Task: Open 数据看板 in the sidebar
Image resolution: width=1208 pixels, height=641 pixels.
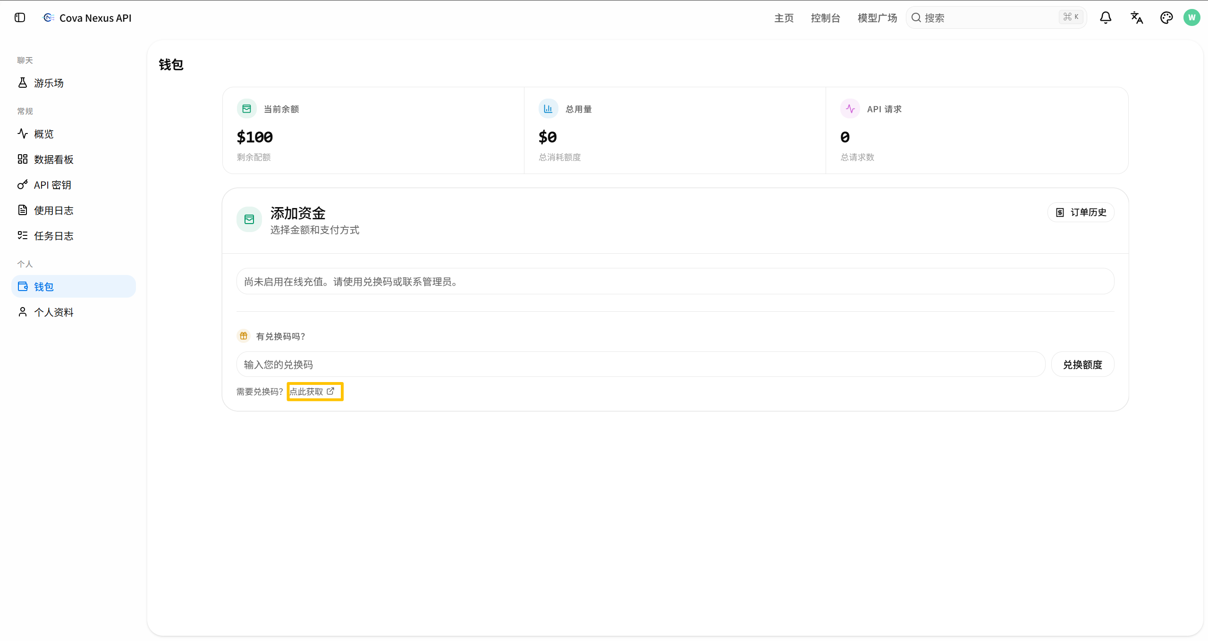Action: pos(73,159)
